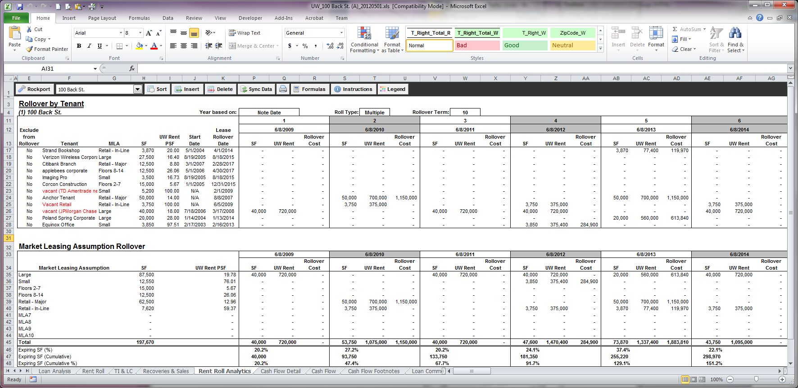Open the Arial font name dropdown

point(121,33)
